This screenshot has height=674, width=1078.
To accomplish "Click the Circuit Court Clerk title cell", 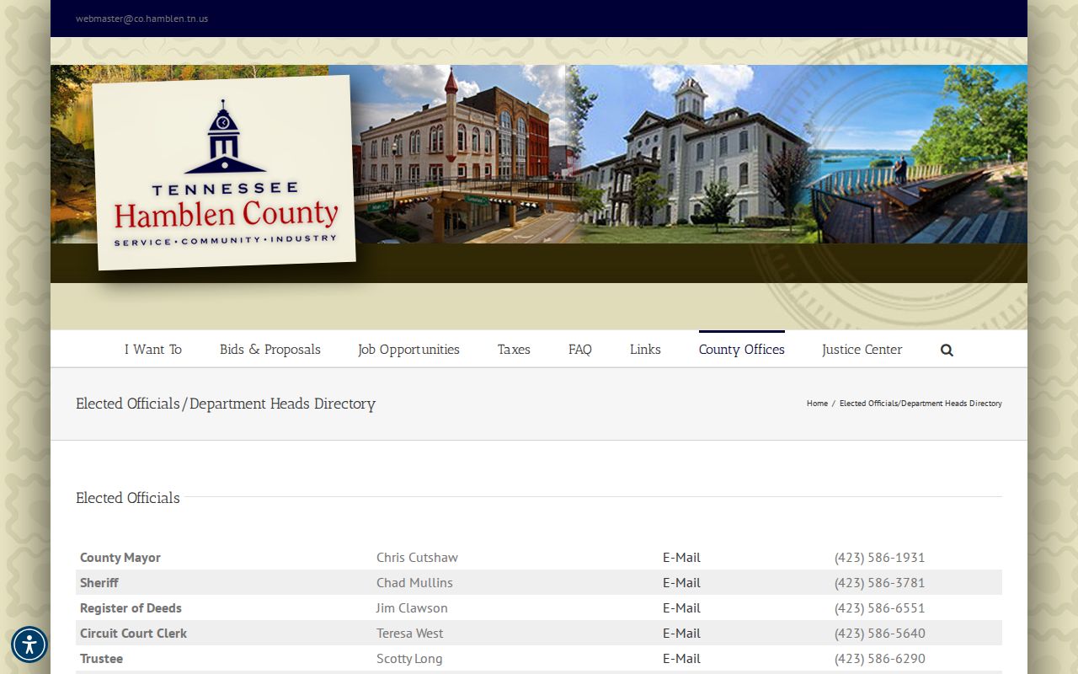I will pyautogui.click(x=133, y=633).
